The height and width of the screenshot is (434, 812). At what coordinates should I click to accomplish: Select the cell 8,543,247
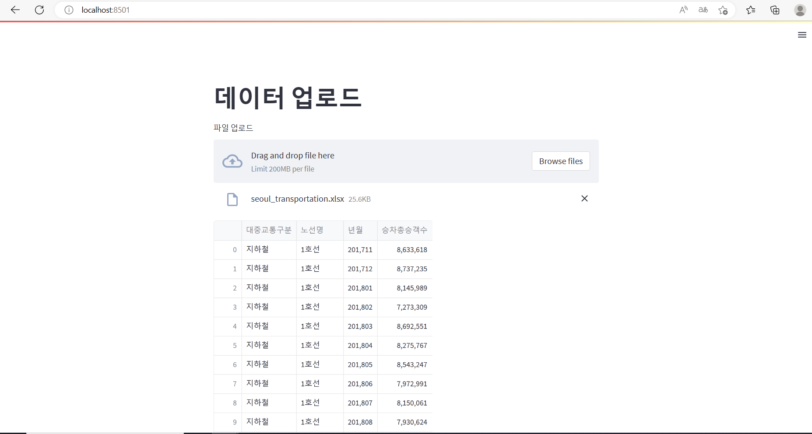tap(405, 365)
